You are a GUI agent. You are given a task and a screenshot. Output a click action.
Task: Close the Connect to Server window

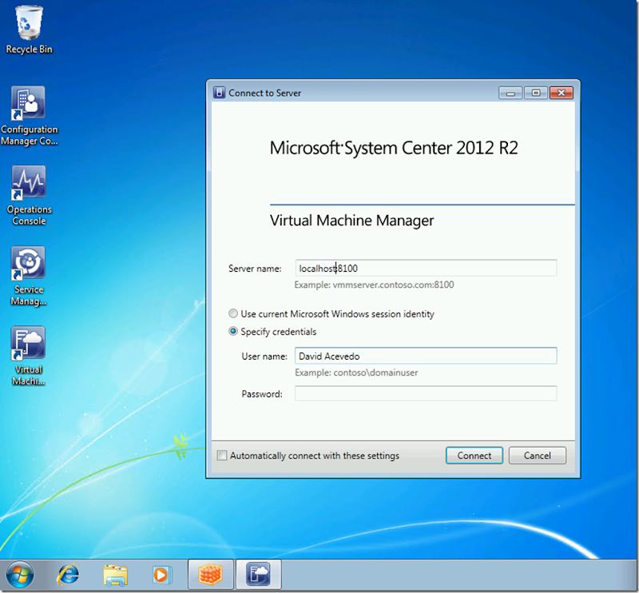[562, 93]
